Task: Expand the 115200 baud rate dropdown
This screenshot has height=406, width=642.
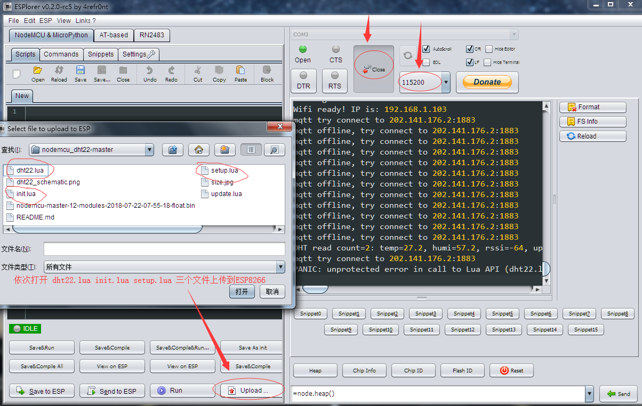Action: (446, 83)
